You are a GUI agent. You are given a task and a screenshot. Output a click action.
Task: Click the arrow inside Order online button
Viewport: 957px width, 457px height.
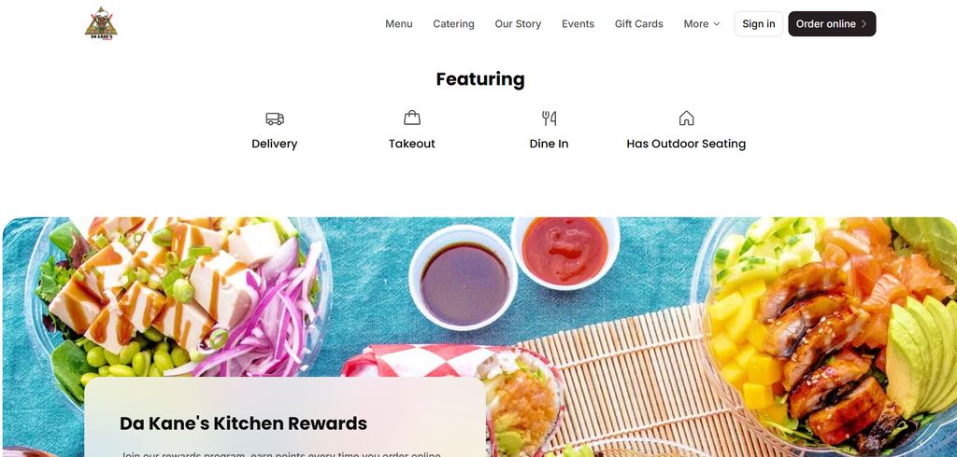864,23
